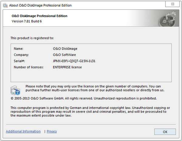This screenshot has height=141, width=182.
Task: Click the multi-computer license info icon
Action: click(16, 91)
